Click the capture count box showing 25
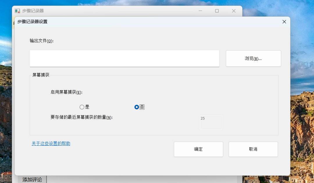 tap(211, 122)
